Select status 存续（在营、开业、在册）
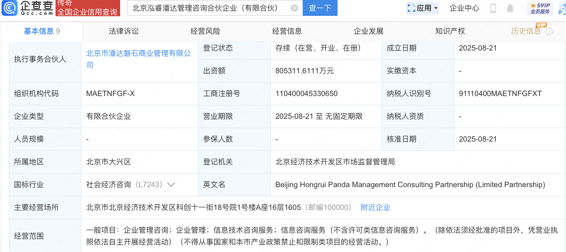Image resolution: width=566 pixels, height=252 pixels. [x=318, y=48]
